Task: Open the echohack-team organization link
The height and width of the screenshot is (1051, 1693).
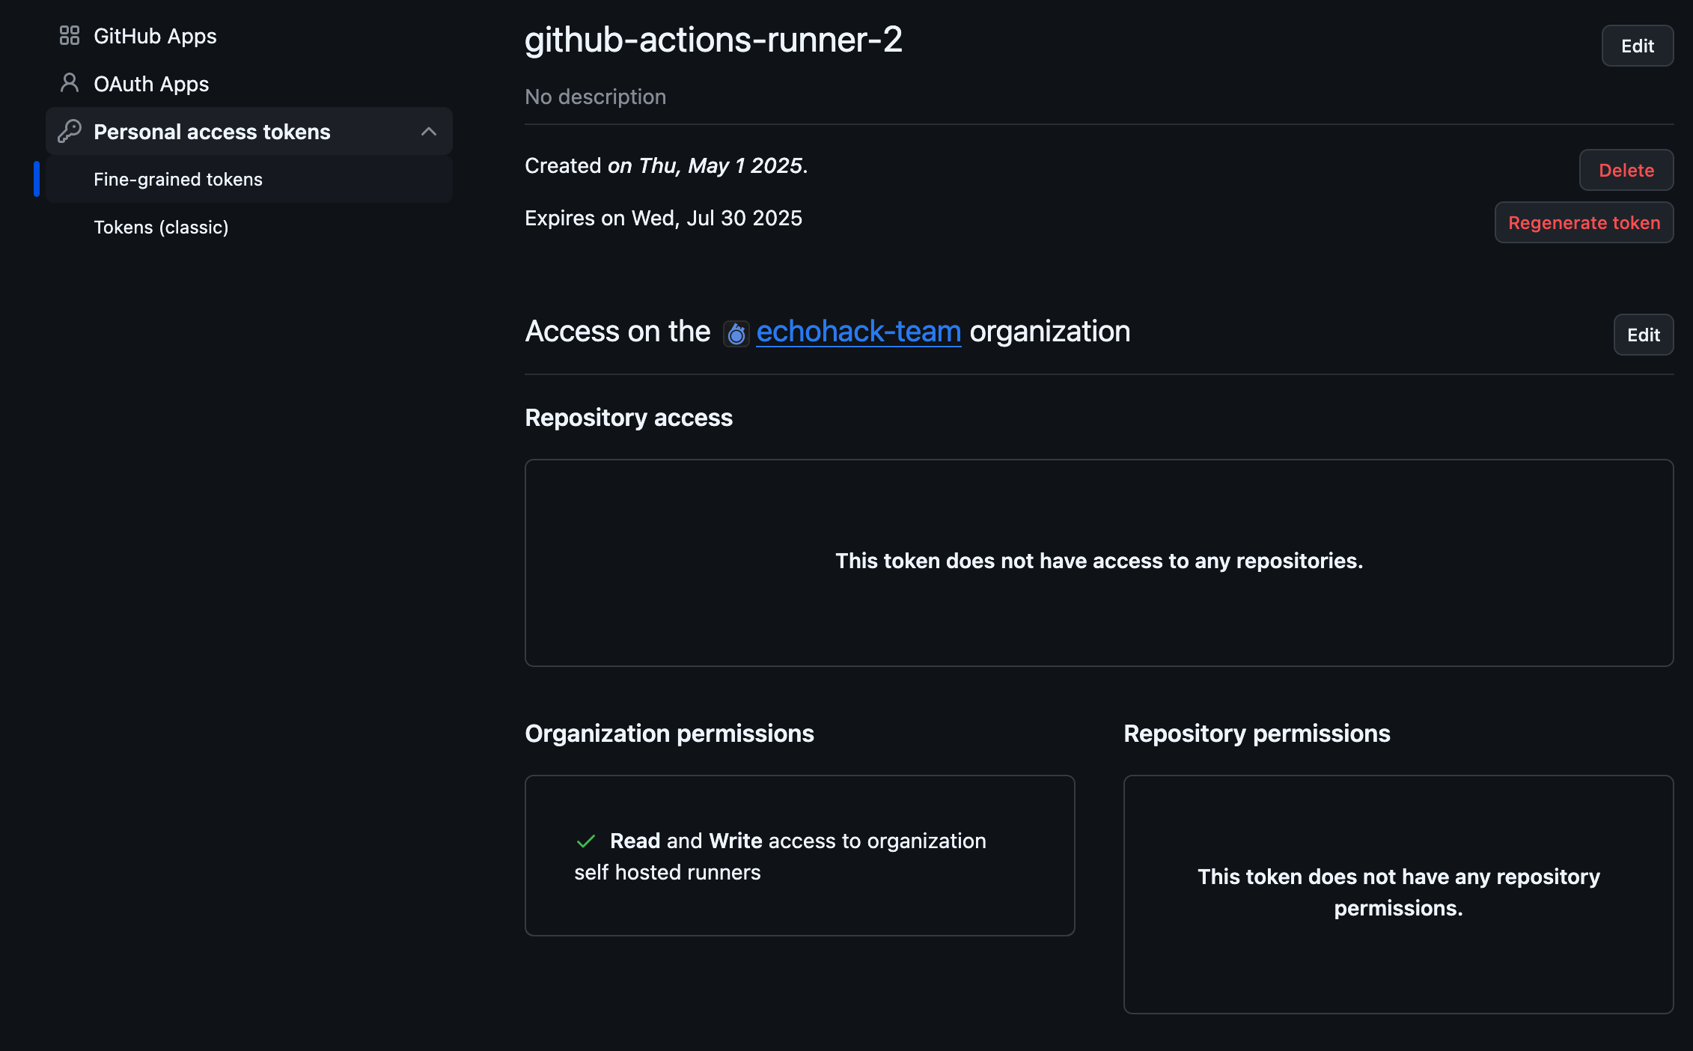Action: click(858, 332)
